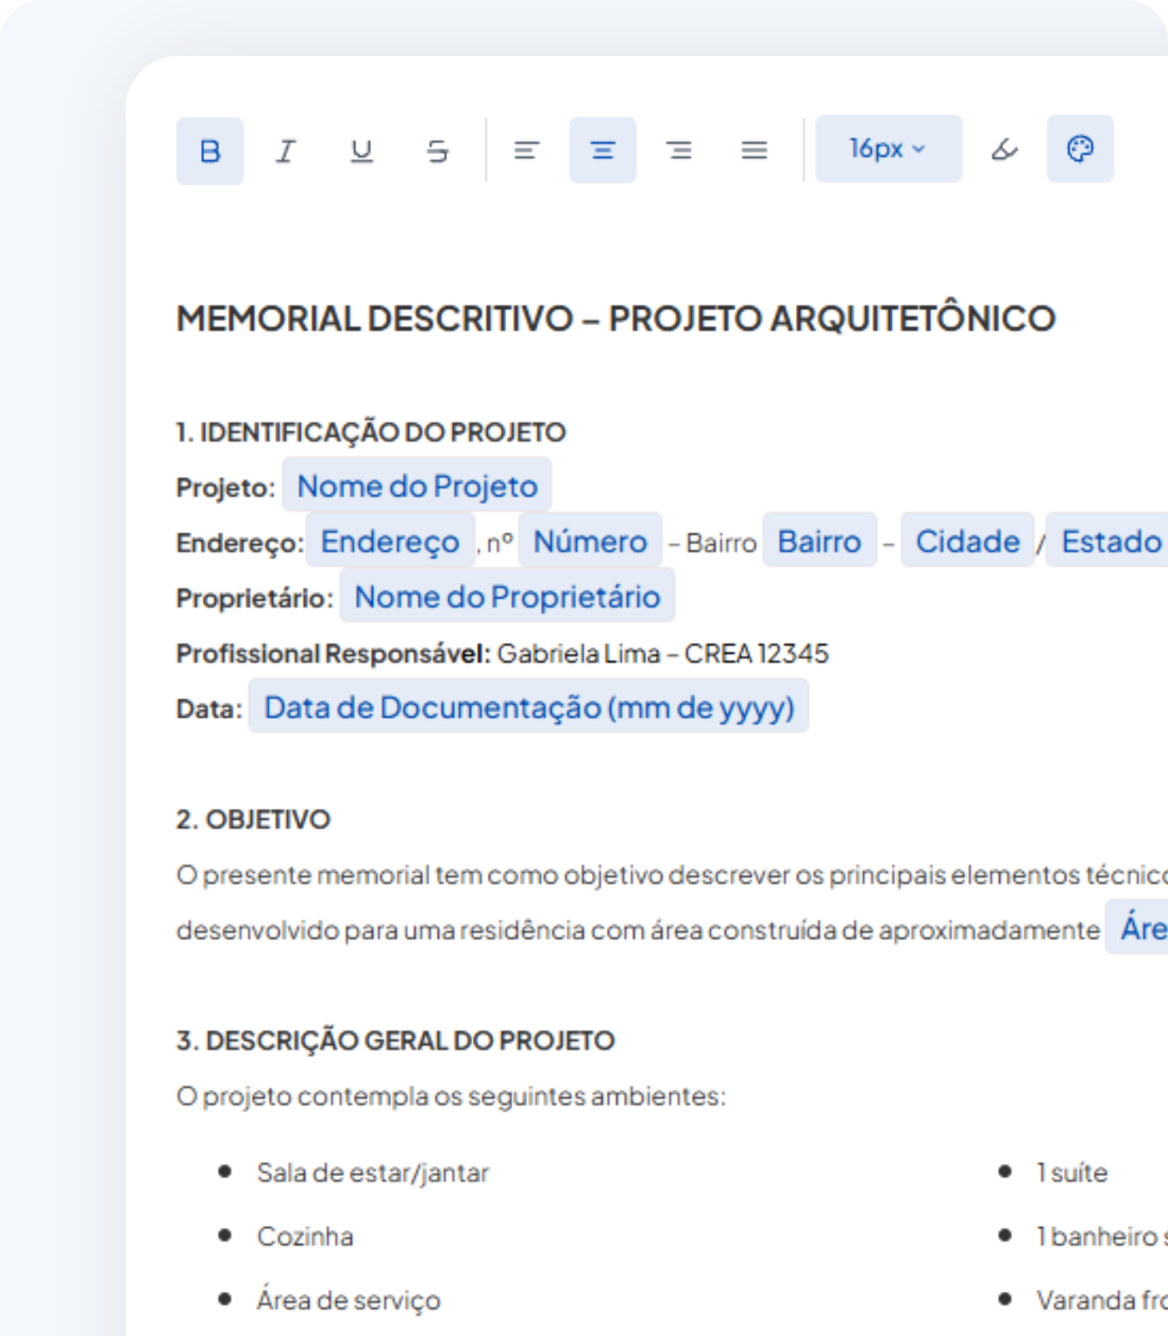Image resolution: width=1168 pixels, height=1336 pixels.
Task: Align text to the left
Action: point(526,151)
